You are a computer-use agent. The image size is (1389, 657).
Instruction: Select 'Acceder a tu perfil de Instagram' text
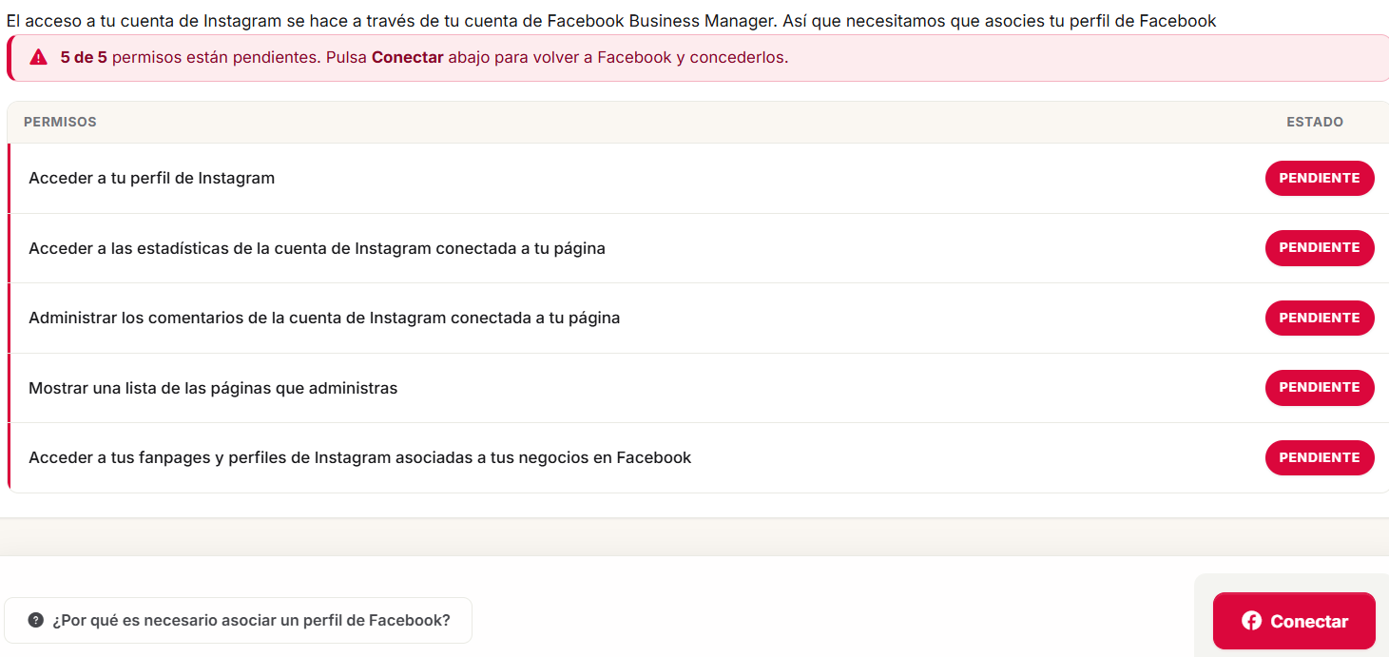tap(151, 178)
